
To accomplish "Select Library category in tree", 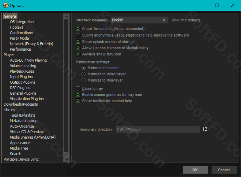I will tap(9, 110).
